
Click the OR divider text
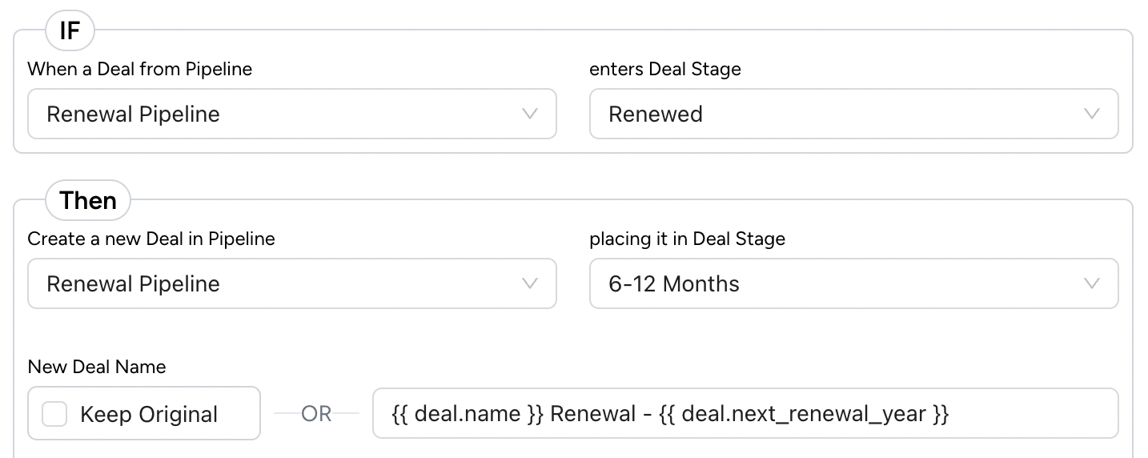(x=316, y=414)
